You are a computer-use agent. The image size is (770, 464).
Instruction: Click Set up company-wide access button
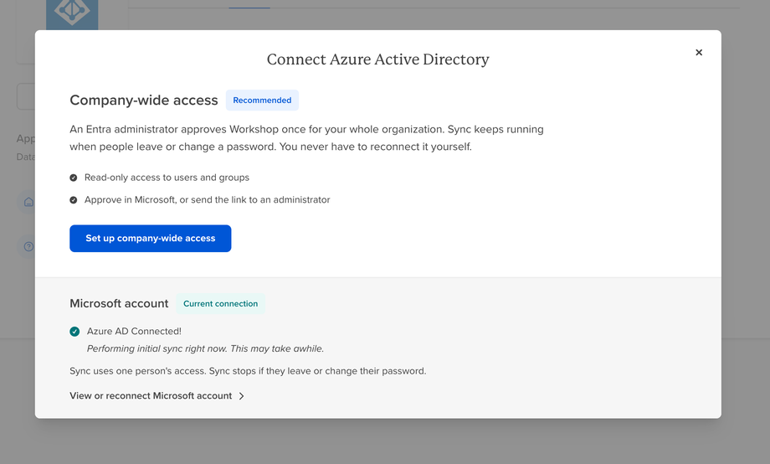[151, 239]
